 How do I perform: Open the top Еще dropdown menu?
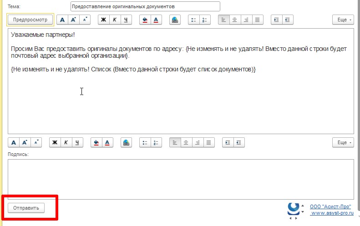coord(343,20)
